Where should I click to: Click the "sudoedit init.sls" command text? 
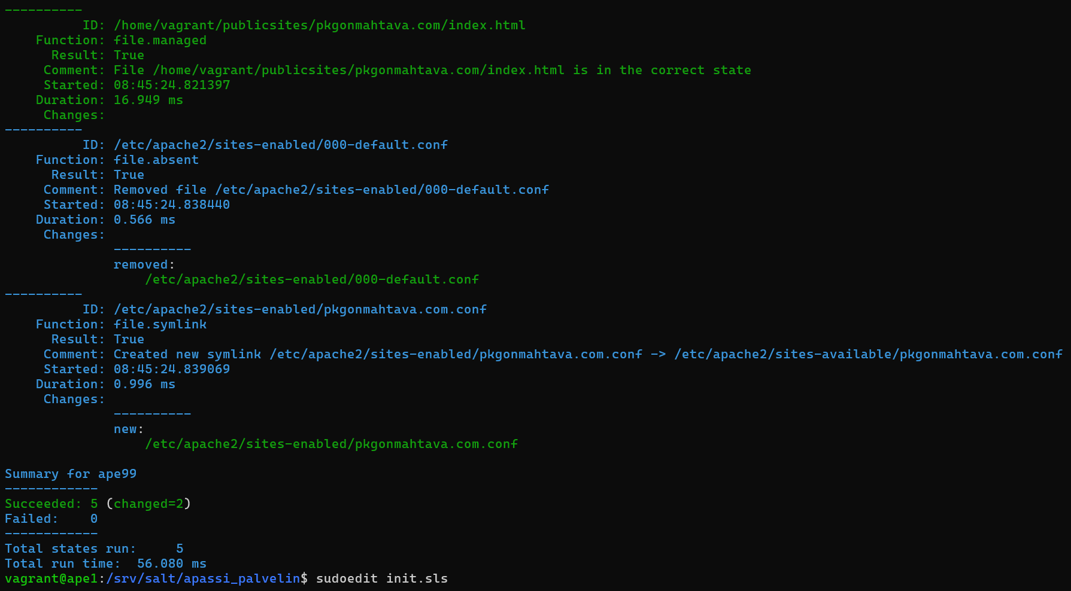(x=381, y=578)
